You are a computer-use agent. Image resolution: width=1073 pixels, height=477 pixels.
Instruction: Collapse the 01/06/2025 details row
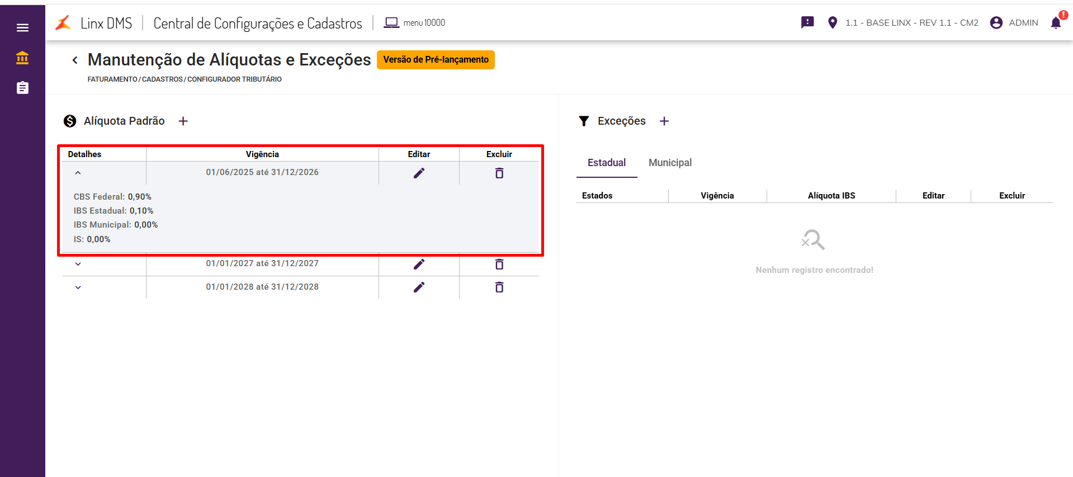[x=78, y=173]
